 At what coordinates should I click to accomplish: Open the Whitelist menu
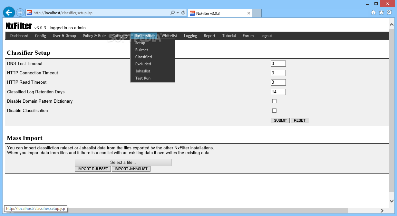[x=169, y=36]
